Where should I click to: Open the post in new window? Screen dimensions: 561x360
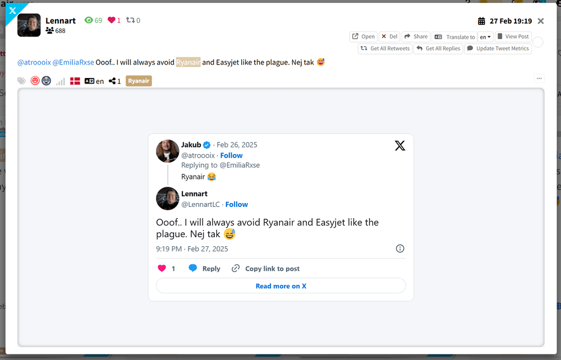363,36
